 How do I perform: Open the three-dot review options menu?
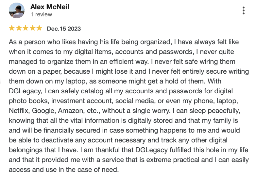pyautogui.click(x=244, y=10)
